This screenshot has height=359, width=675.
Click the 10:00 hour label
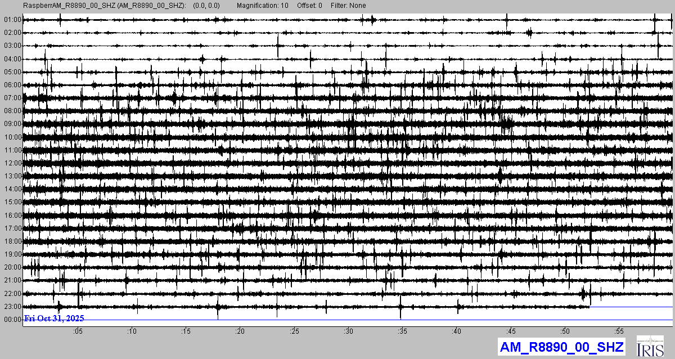(12, 137)
